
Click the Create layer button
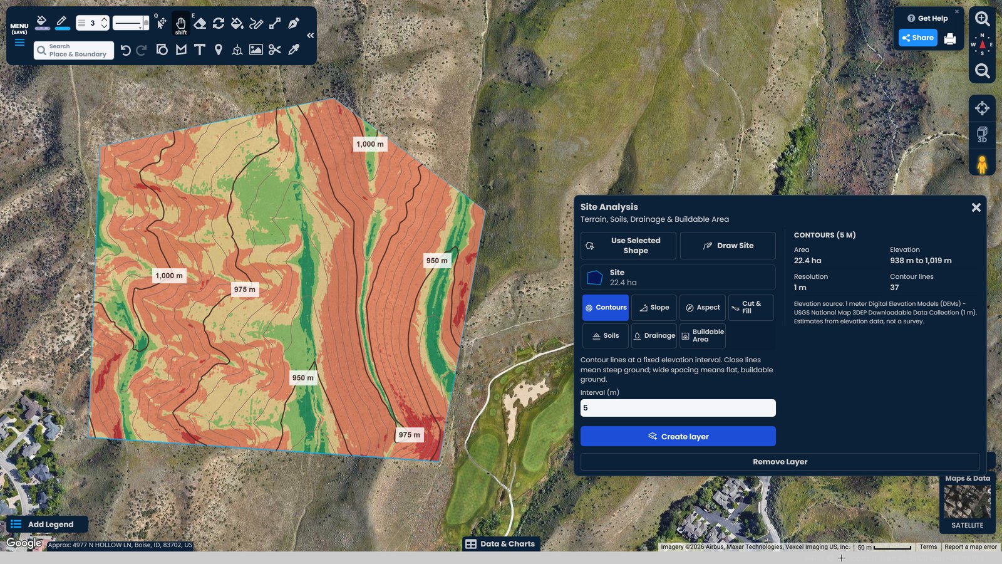pyautogui.click(x=678, y=436)
